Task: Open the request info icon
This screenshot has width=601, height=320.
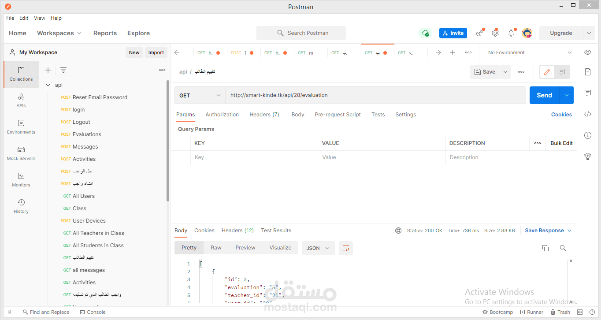Action: pos(588,135)
